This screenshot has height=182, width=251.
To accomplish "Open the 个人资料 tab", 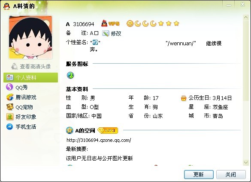I will [30, 77].
